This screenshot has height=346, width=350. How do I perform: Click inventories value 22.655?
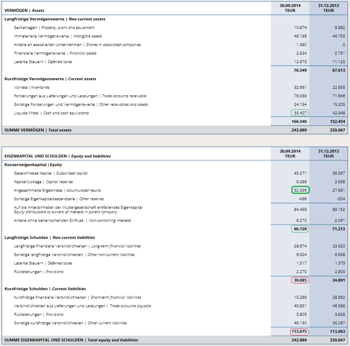[339, 87]
